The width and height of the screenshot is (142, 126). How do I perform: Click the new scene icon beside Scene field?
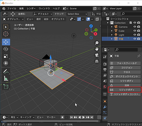pyautogui.click(x=95, y=8)
